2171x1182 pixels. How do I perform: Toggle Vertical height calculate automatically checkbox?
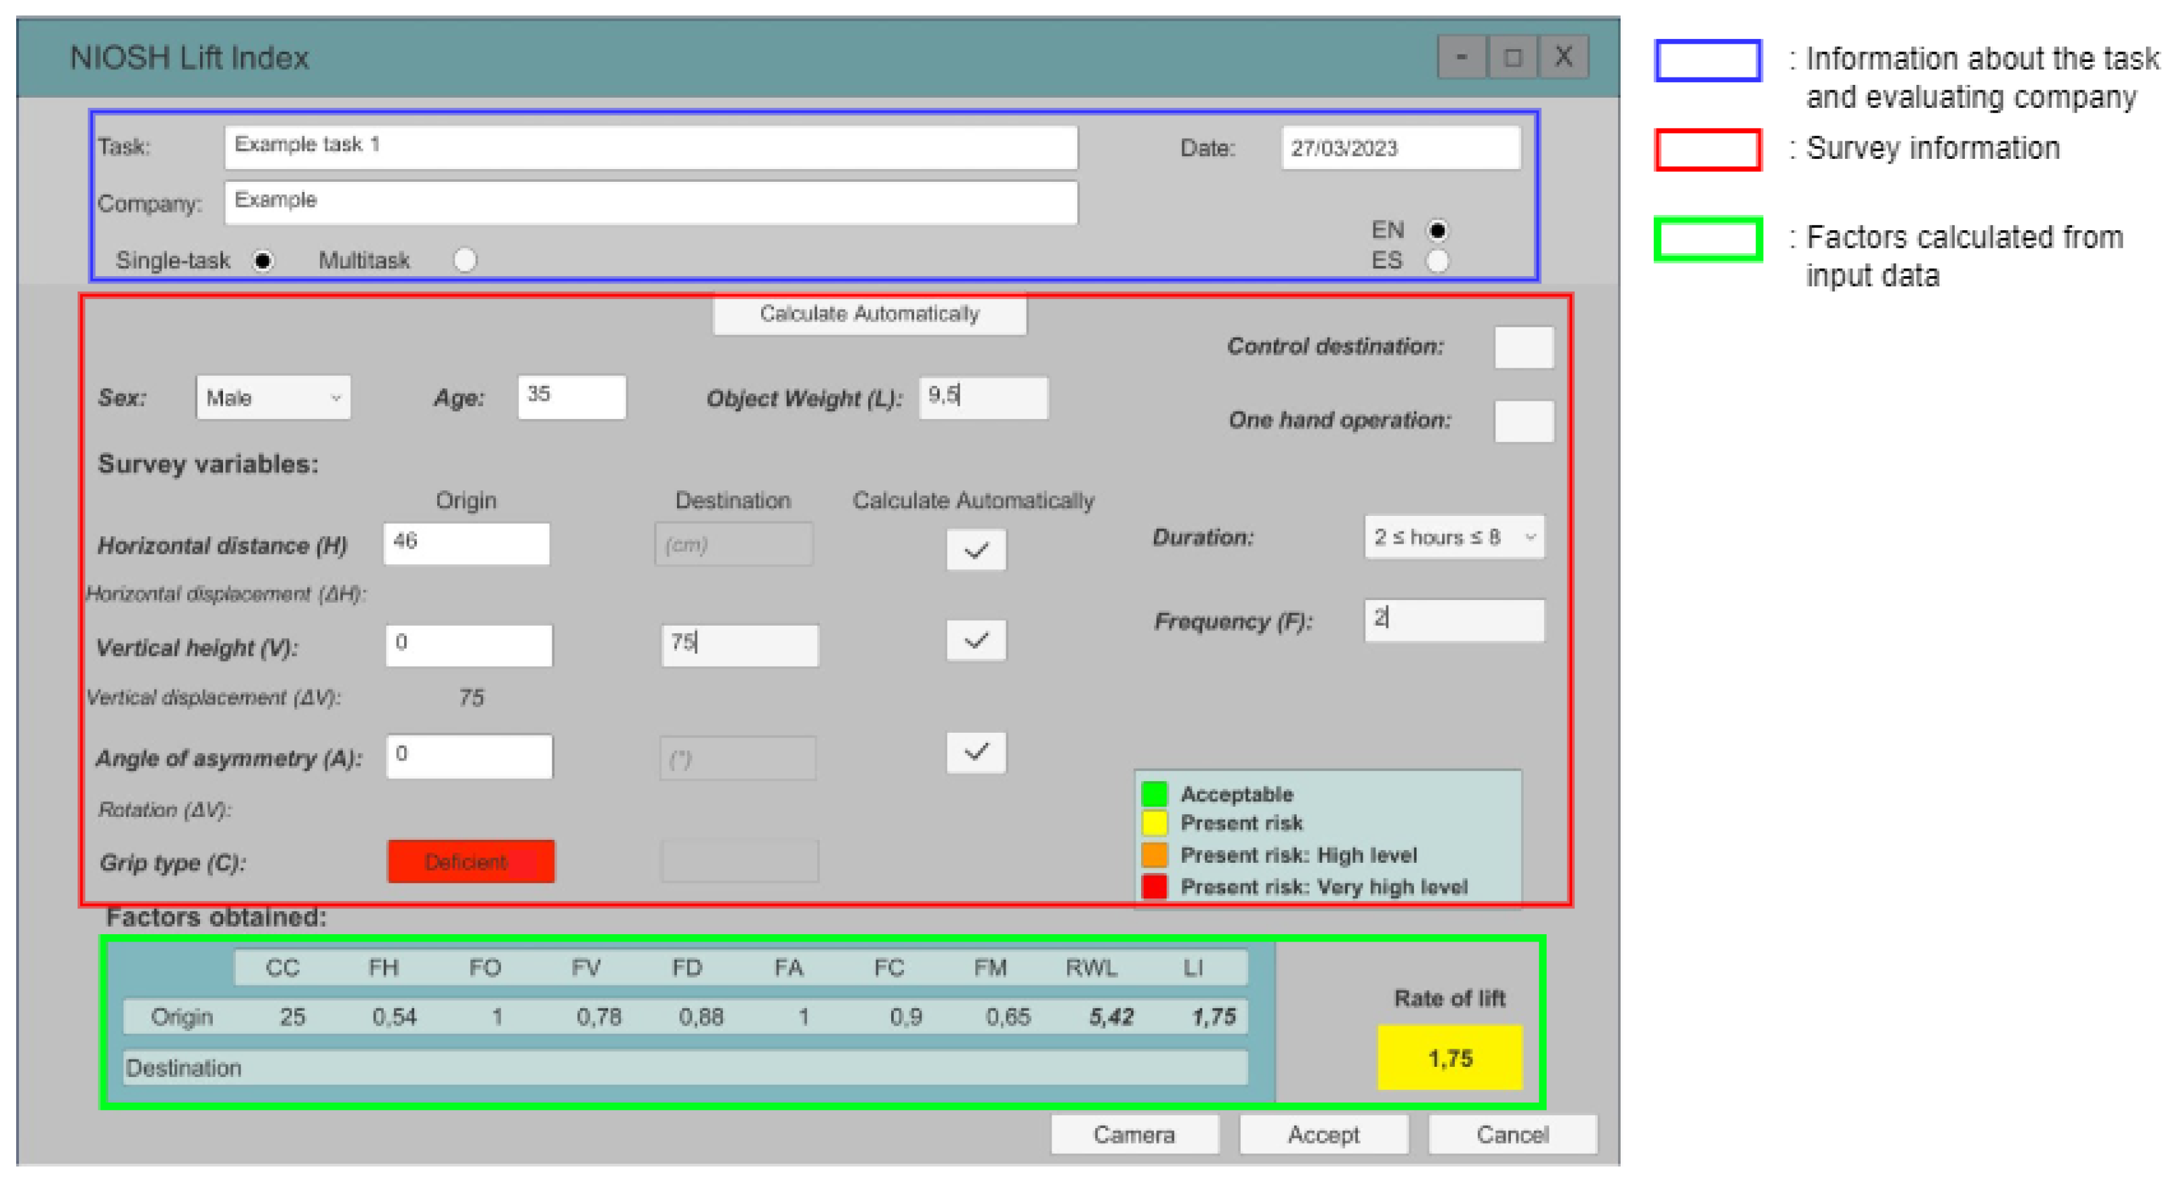976,641
